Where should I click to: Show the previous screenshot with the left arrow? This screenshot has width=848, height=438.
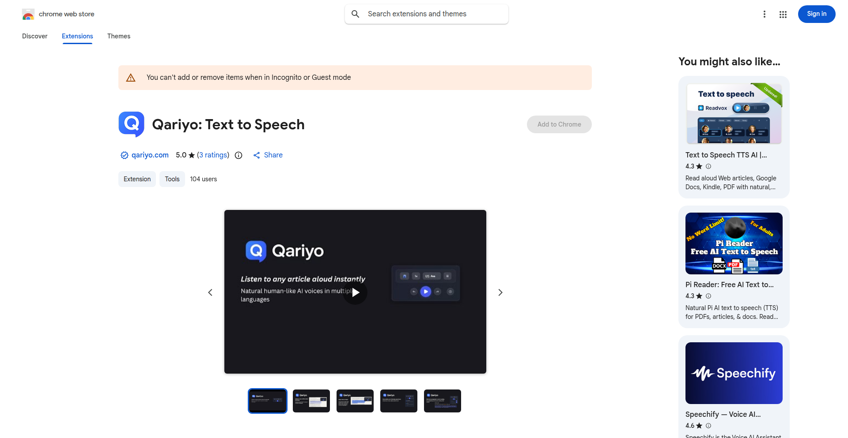[210, 292]
